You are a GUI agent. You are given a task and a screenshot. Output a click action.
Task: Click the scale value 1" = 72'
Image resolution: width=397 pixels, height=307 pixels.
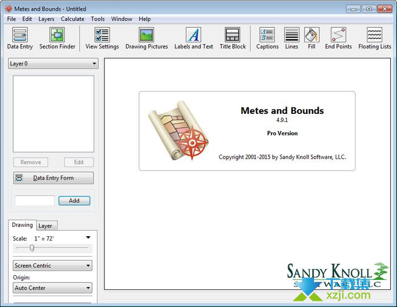[44, 238]
